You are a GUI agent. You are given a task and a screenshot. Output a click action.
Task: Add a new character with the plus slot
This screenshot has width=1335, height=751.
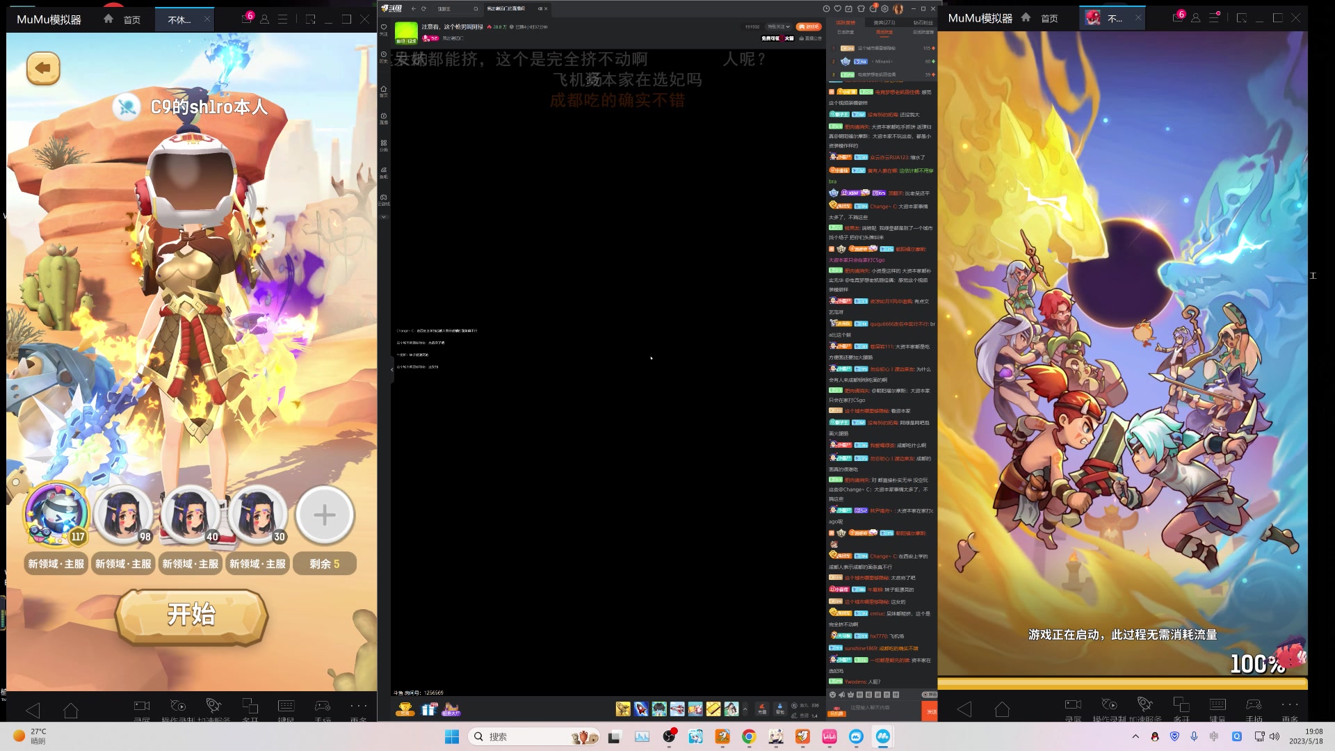(325, 515)
